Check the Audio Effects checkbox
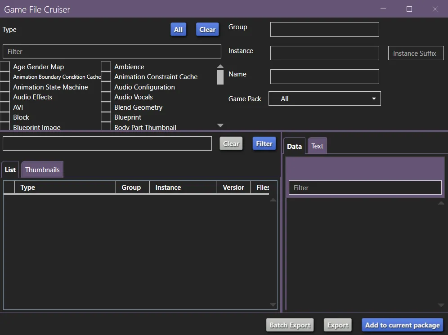The width and height of the screenshot is (448, 335). tap(4, 97)
